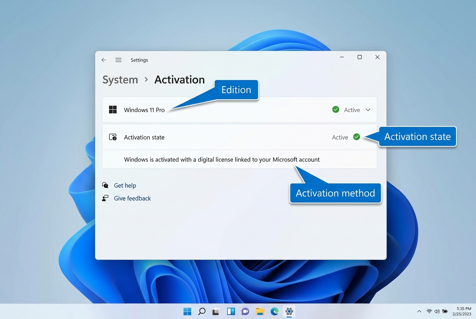The image size is (476, 319).
Task: Open the Give feedback link
Action: [132, 198]
